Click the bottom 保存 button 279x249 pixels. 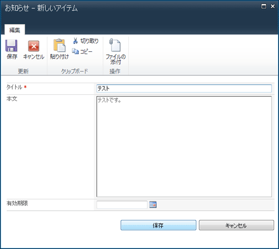pyautogui.click(x=158, y=225)
